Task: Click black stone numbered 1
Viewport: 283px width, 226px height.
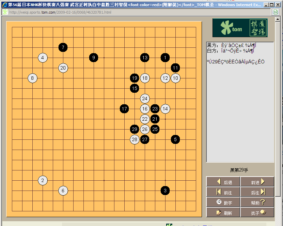Action: [165, 58]
